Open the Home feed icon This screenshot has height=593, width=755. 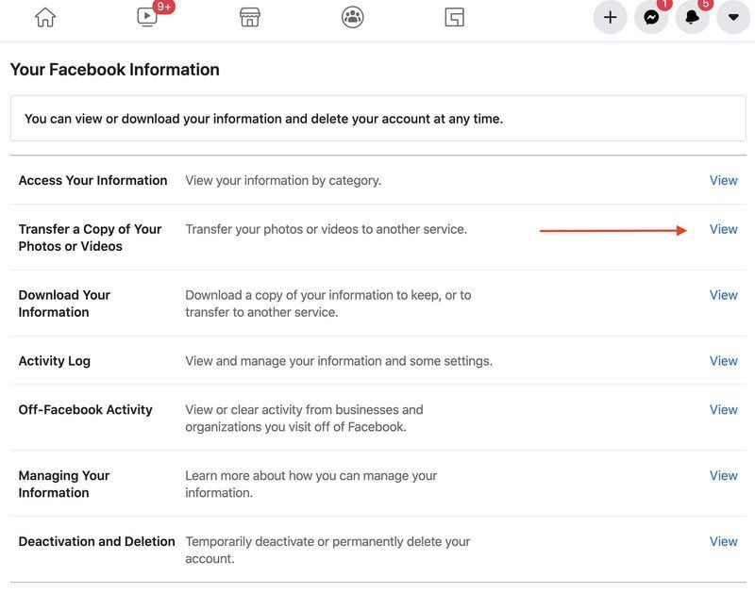[44, 17]
